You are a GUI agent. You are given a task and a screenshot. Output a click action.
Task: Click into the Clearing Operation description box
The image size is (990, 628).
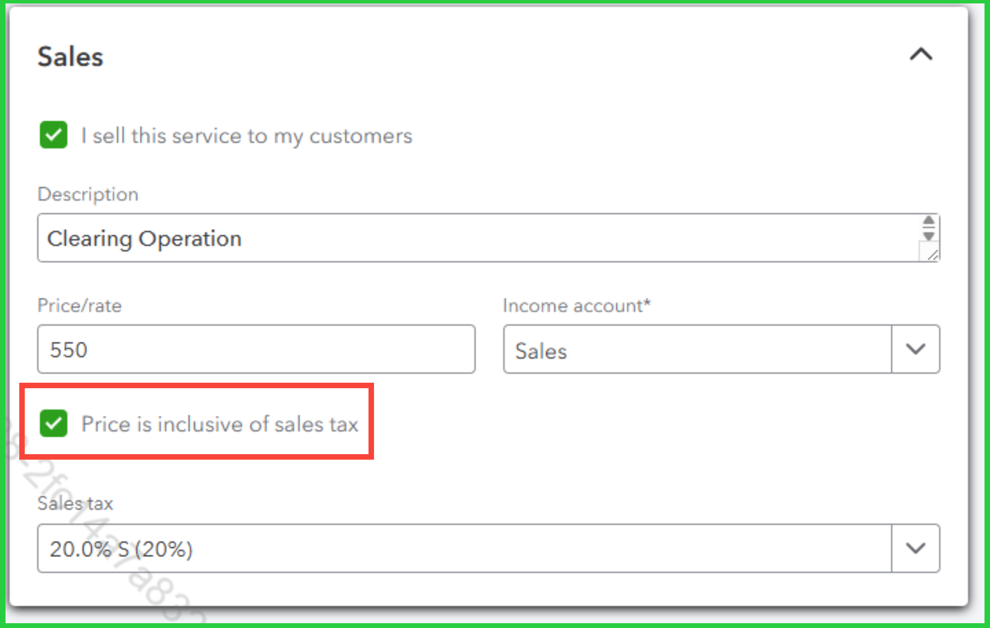coord(473,238)
